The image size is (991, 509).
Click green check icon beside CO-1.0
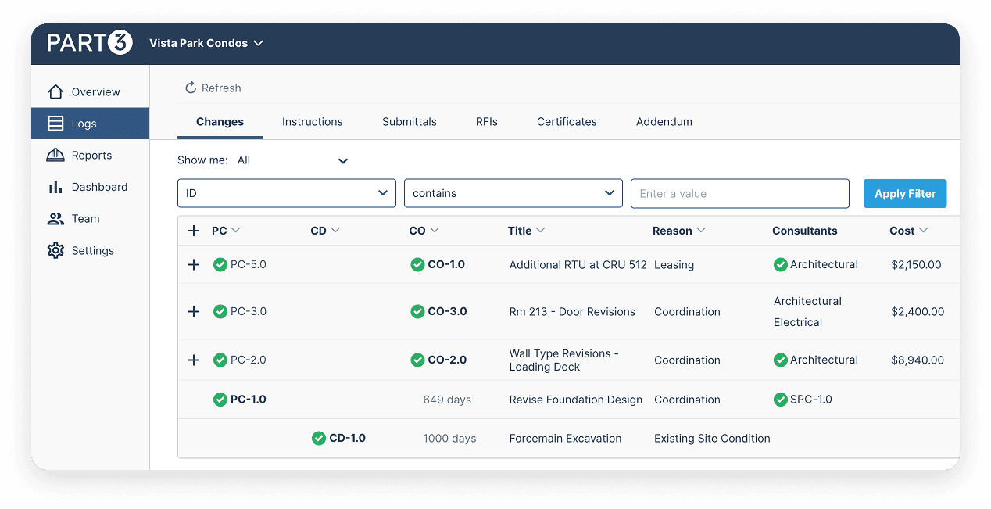418,265
